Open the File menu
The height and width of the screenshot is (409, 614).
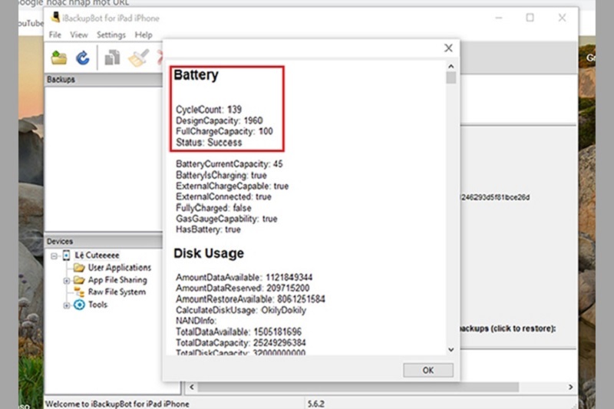(x=55, y=35)
